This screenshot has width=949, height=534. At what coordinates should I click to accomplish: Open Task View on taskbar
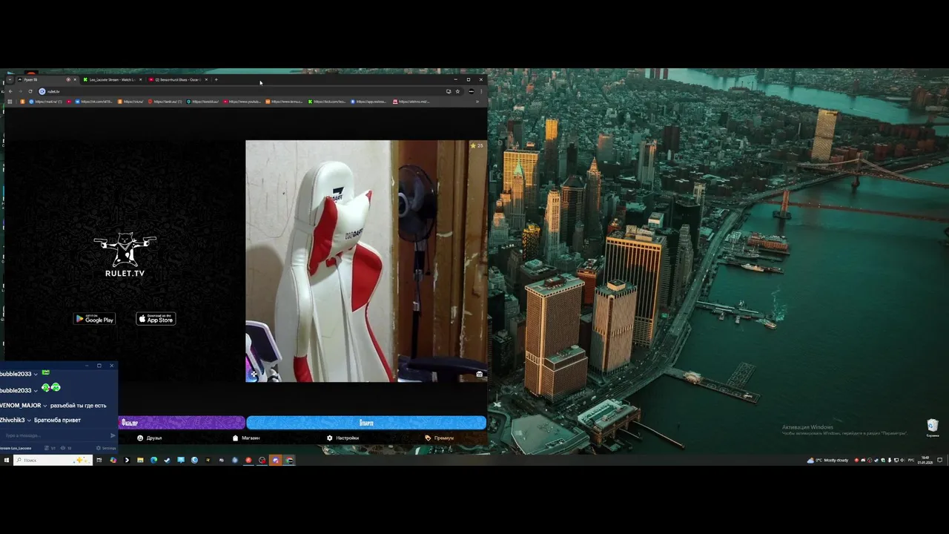[x=99, y=461]
